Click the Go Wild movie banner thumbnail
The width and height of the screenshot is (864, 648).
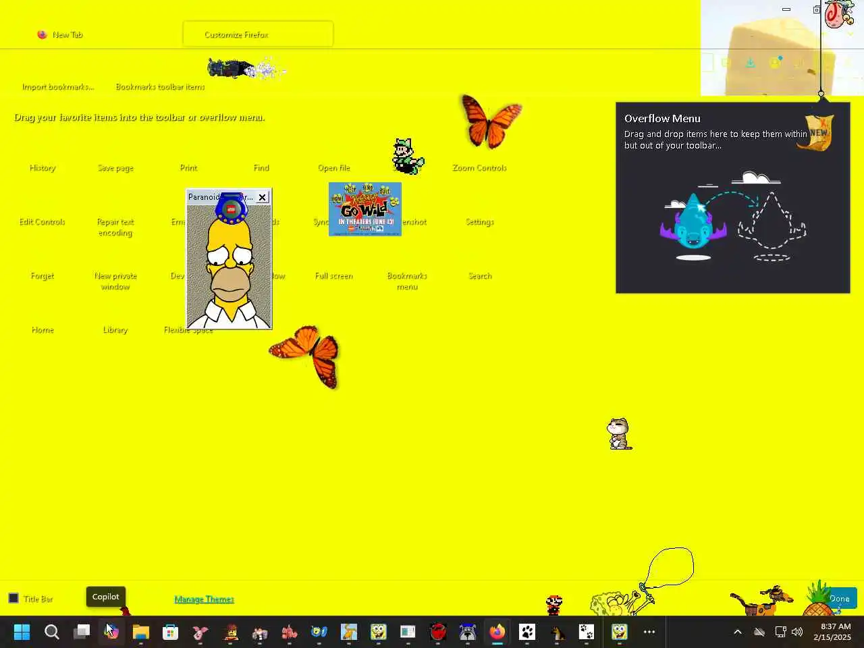point(365,209)
